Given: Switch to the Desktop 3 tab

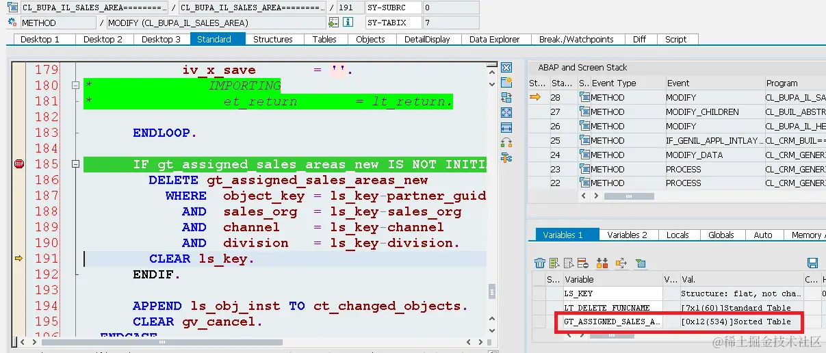Looking at the screenshot, I should coord(161,39).
